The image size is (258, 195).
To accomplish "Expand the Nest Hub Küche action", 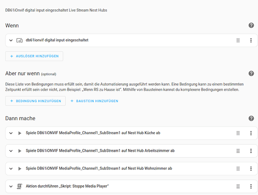I will coord(11,133).
